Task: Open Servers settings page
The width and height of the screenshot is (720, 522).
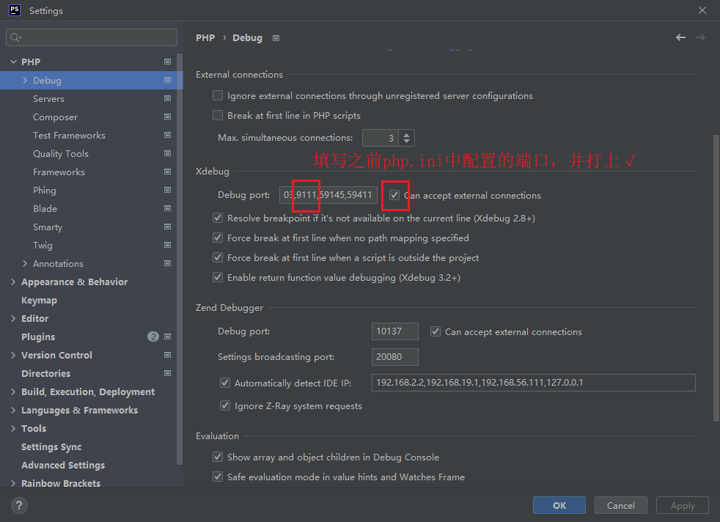Action: (48, 99)
